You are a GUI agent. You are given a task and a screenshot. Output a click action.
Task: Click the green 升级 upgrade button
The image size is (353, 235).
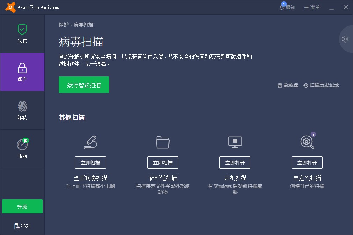(x=22, y=206)
